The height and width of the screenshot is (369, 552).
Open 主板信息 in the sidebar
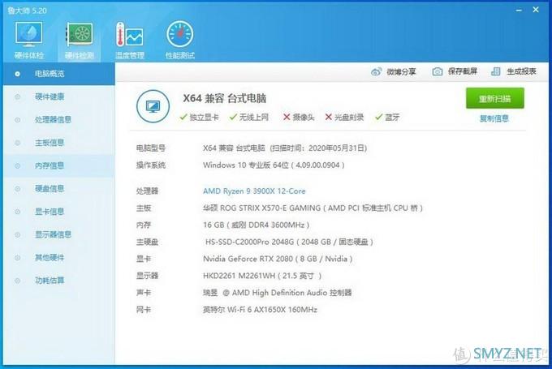[x=58, y=143]
